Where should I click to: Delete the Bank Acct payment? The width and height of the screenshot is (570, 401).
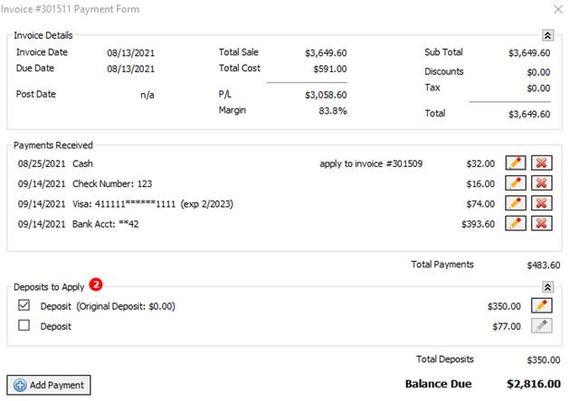pyautogui.click(x=542, y=222)
